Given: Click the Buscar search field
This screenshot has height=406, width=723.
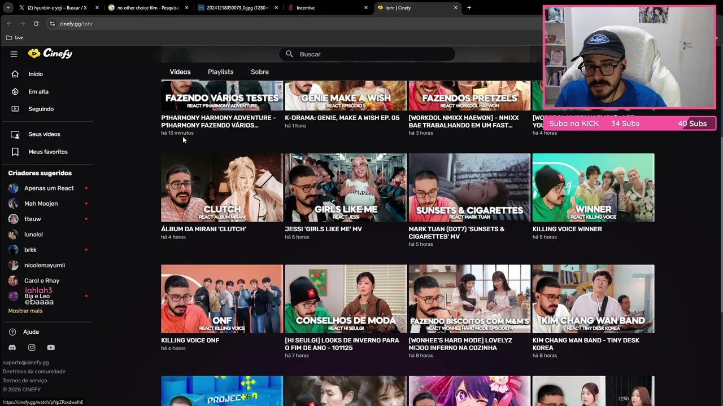Looking at the screenshot, I should 367,54.
